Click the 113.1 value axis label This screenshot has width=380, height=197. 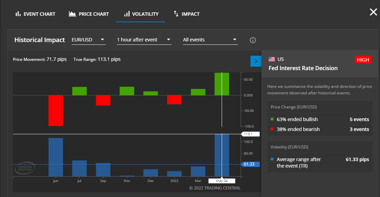point(250,134)
